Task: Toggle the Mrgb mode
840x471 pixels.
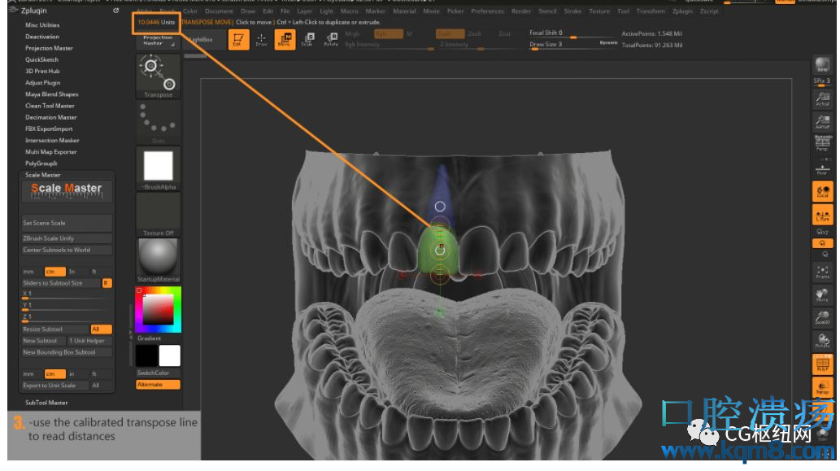Action: pos(352,33)
